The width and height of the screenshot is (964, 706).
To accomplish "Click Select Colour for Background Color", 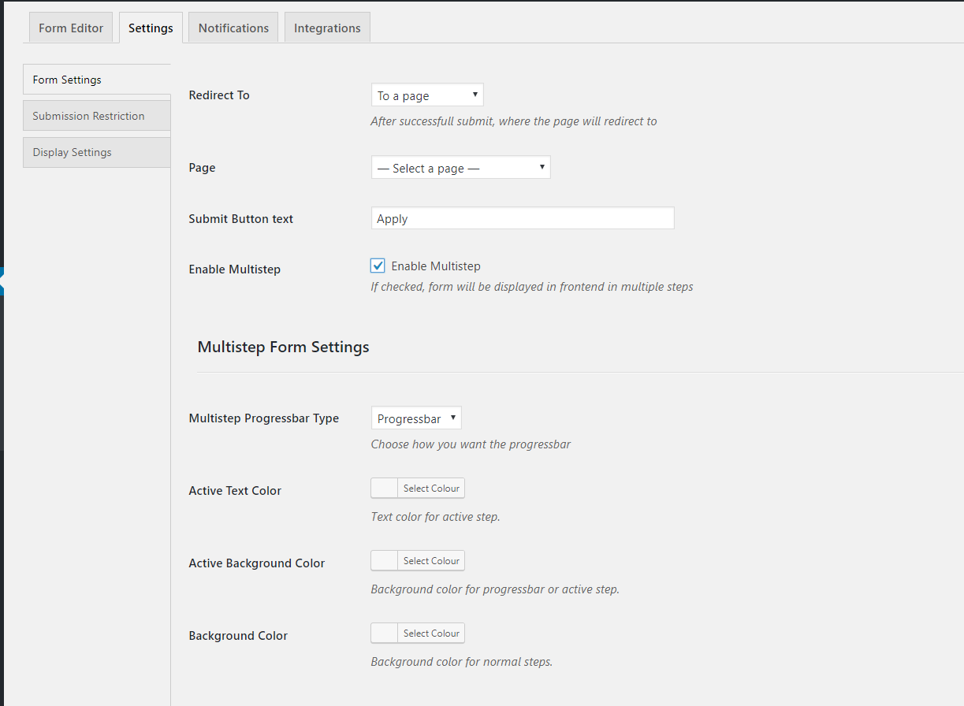I will [431, 634].
